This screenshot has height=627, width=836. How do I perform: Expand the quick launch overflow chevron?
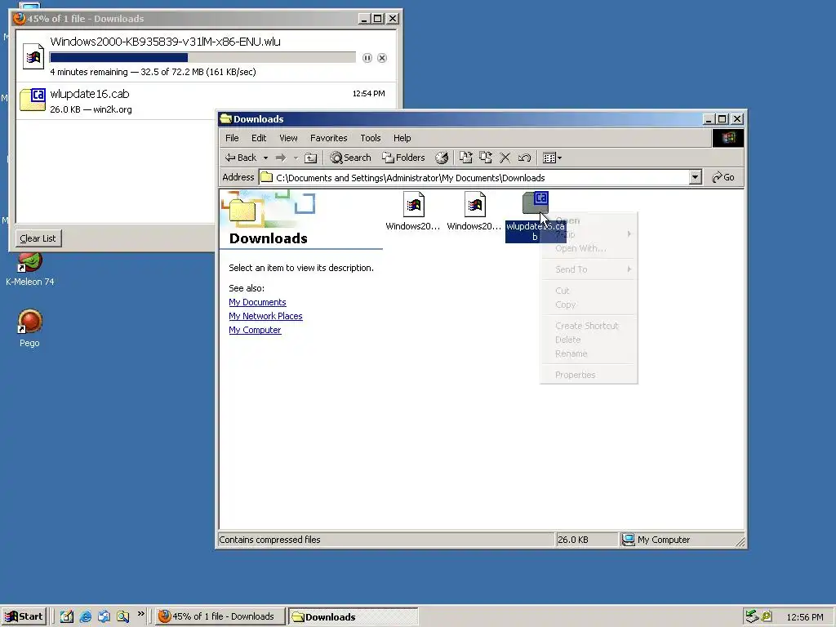pos(140,614)
